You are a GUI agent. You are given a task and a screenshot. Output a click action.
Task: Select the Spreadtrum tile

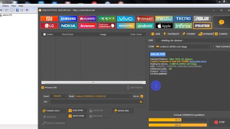point(202,26)
